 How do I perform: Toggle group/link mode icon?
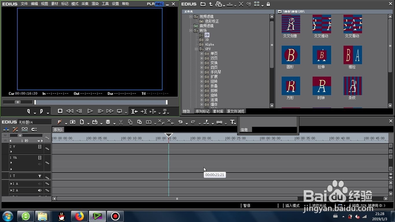24,130
